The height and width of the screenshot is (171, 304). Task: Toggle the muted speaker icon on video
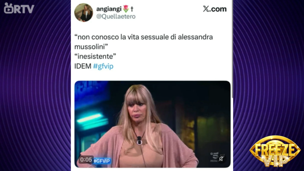tap(221, 159)
